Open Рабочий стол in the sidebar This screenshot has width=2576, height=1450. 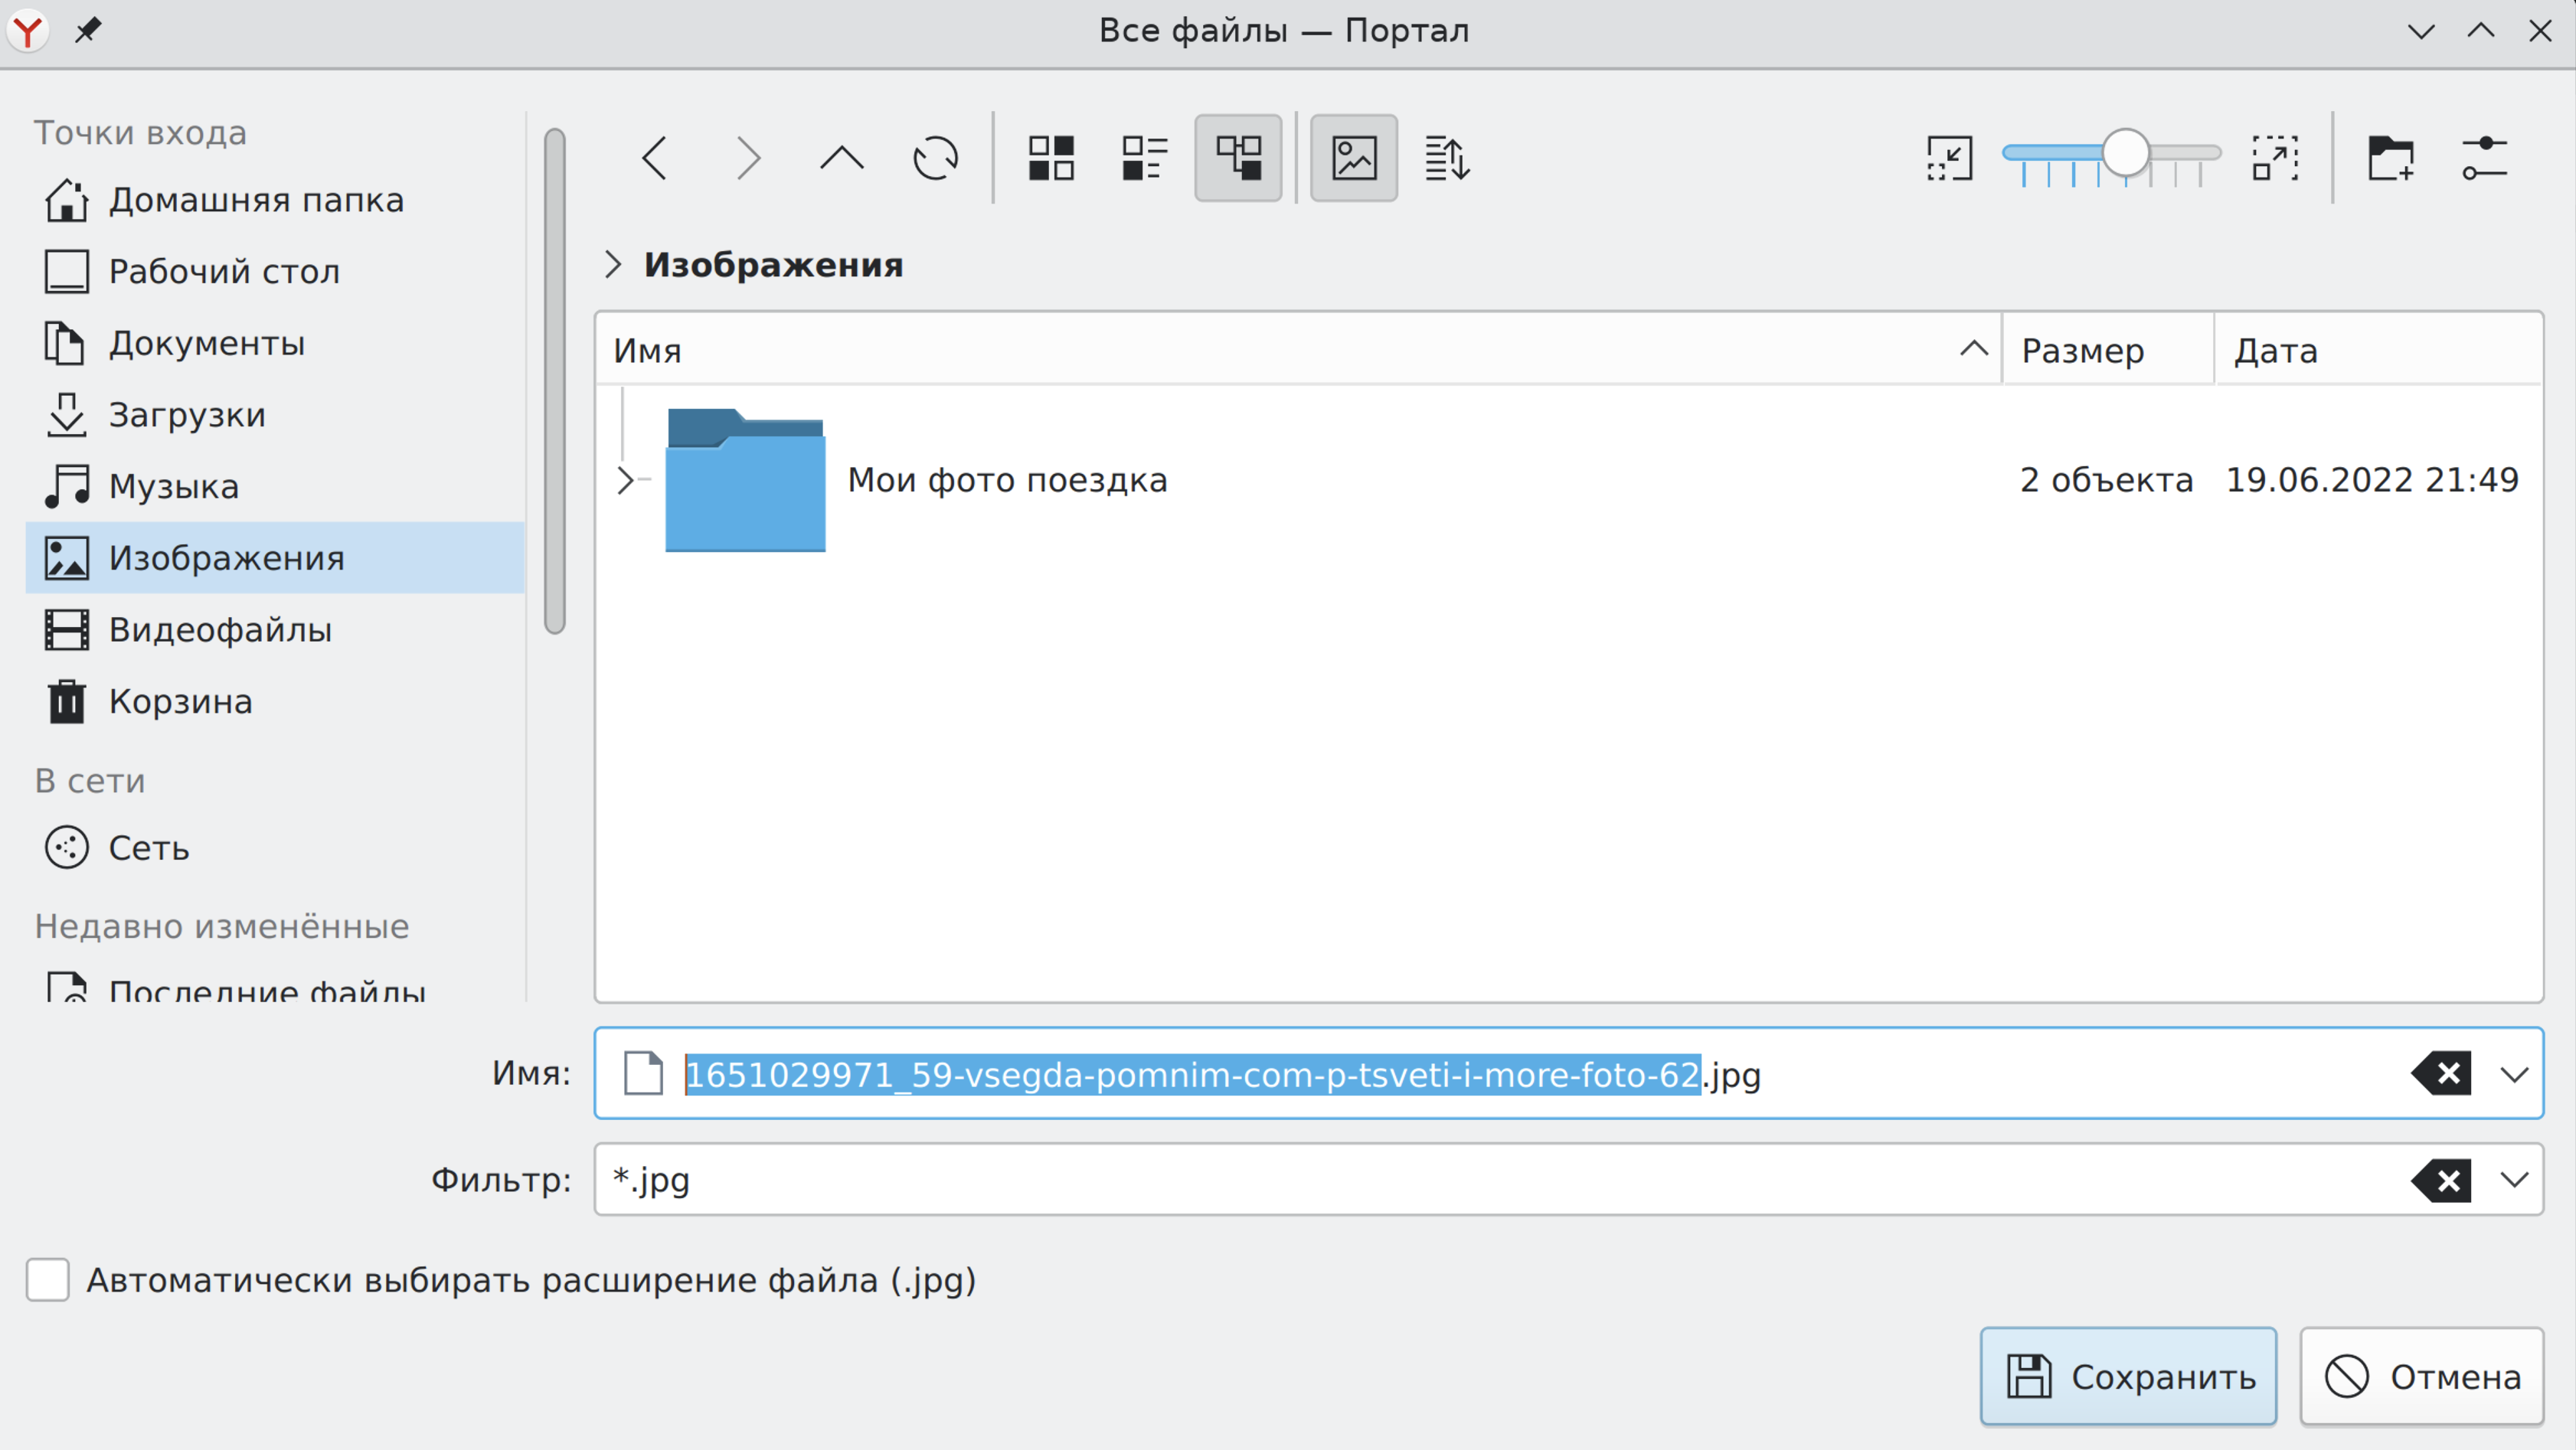click(x=274, y=271)
